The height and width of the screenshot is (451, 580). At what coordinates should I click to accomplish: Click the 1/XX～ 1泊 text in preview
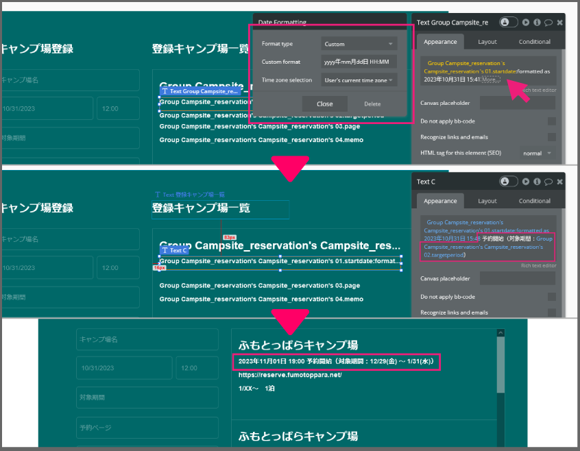click(256, 389)
